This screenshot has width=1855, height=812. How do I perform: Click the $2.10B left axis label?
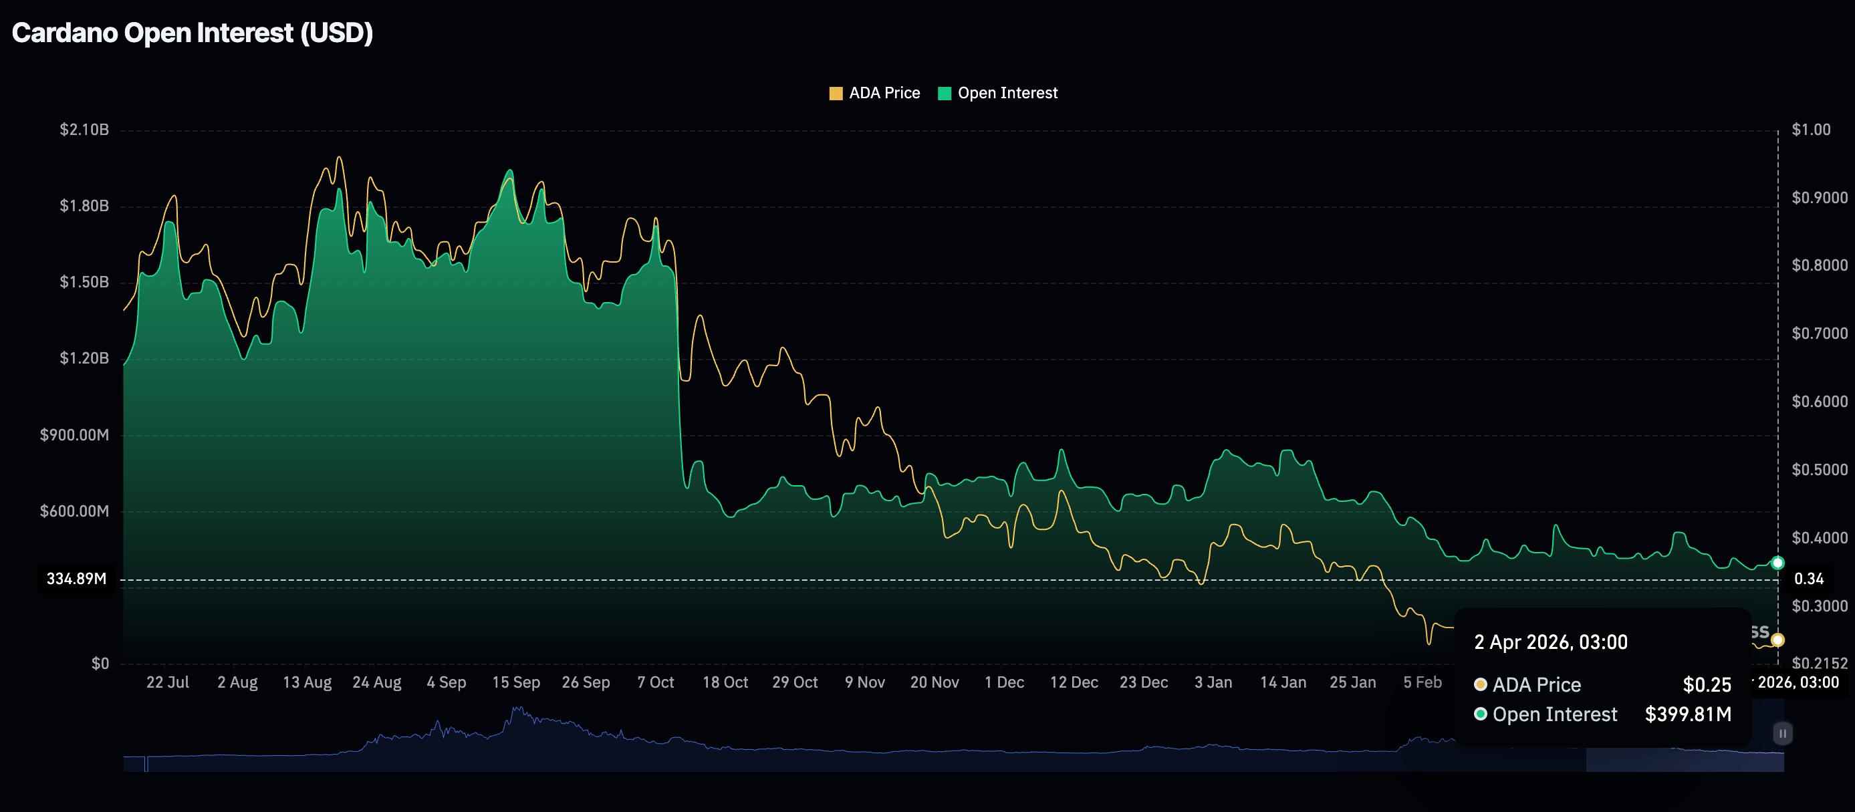pos(84,130)
